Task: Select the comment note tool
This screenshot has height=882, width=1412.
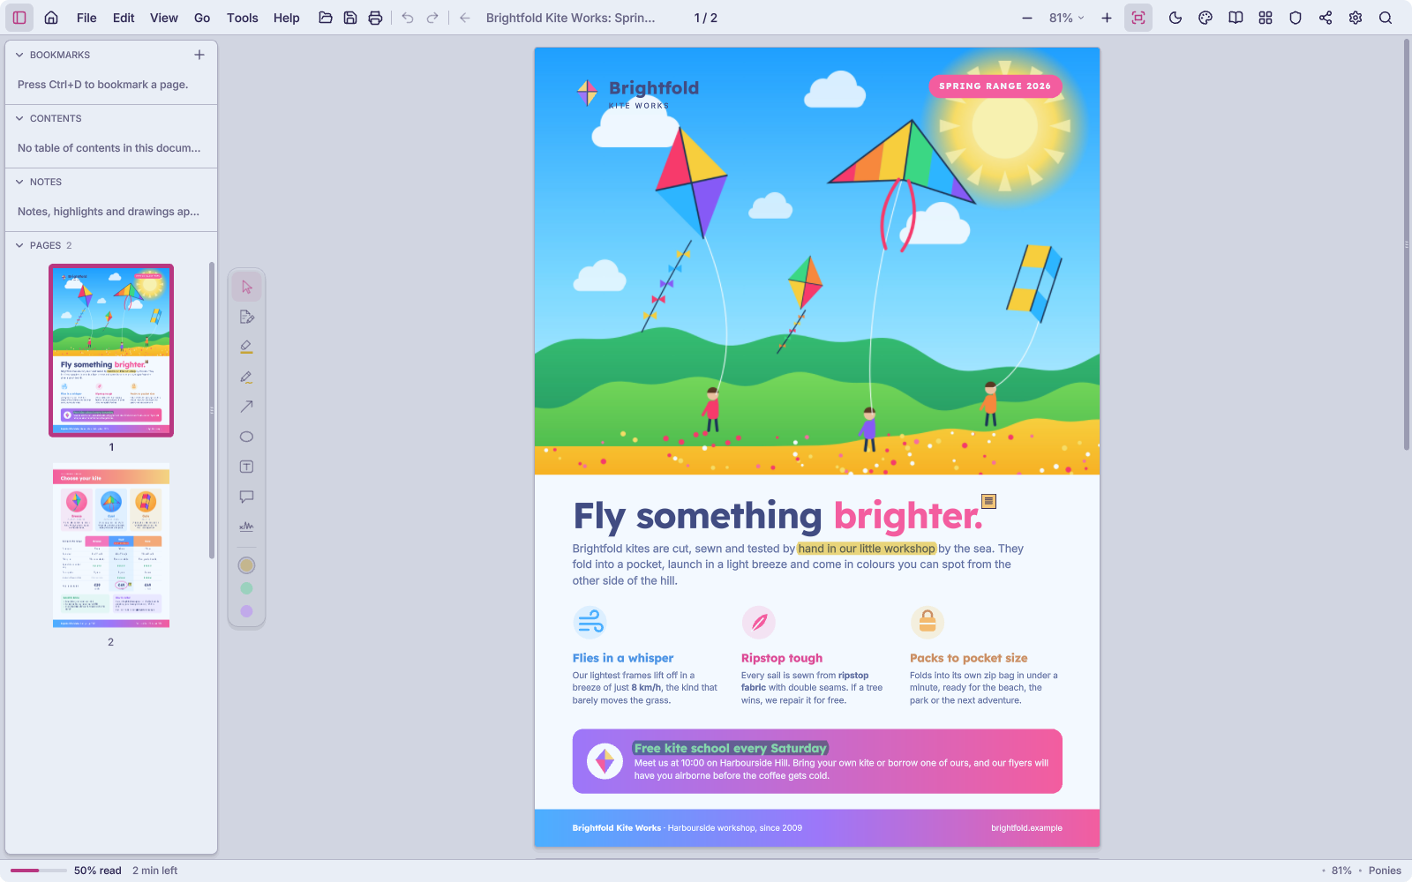Action: point(246,497)
